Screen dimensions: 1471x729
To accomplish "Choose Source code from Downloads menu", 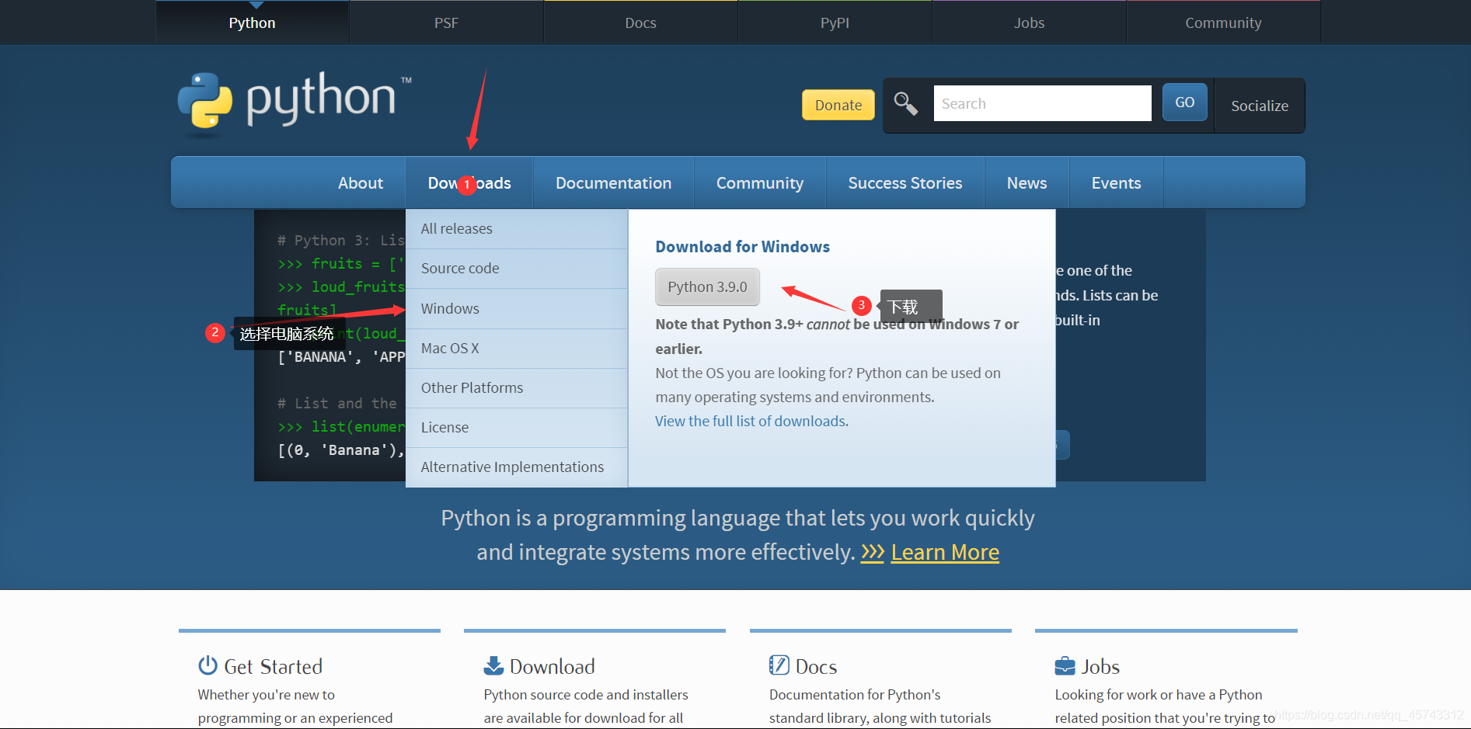I will click(517, 269).
